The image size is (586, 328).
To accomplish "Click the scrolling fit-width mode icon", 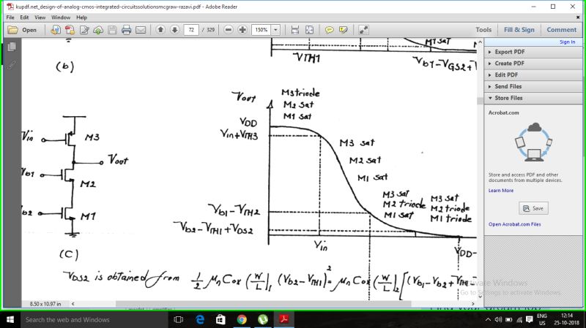I will click(x=295, y=30).
